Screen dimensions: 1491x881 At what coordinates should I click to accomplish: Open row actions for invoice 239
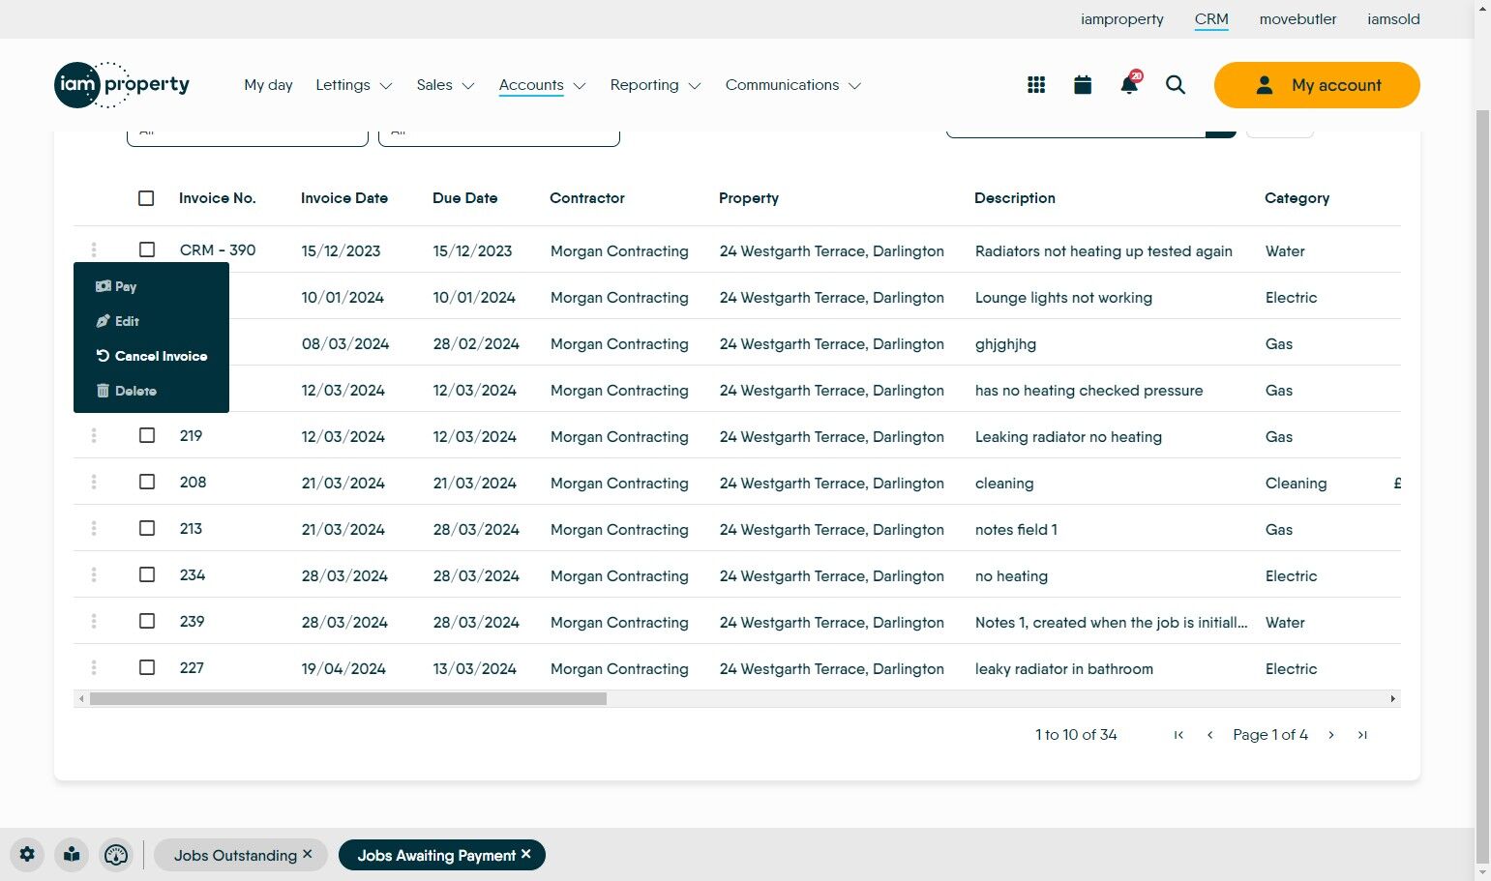94,621
